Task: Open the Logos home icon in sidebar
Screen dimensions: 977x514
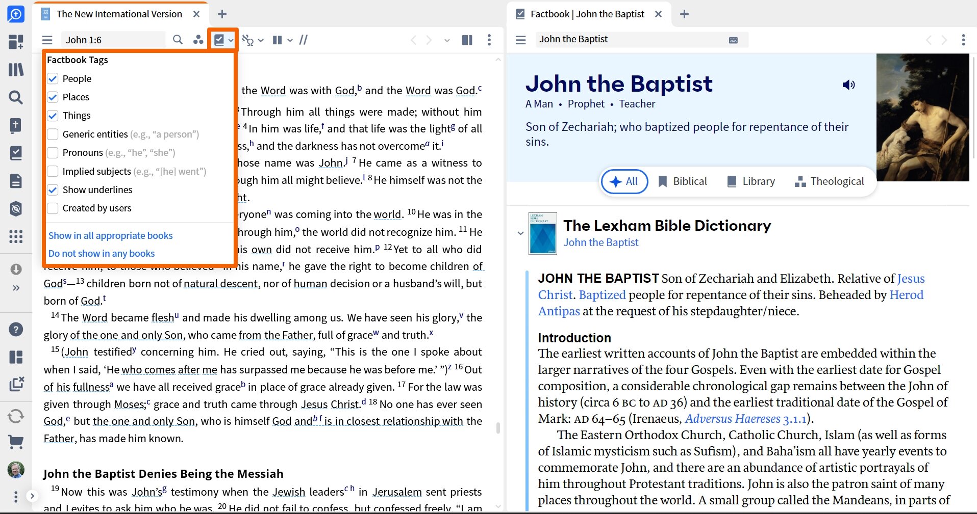Action: [x=16, y=14]
